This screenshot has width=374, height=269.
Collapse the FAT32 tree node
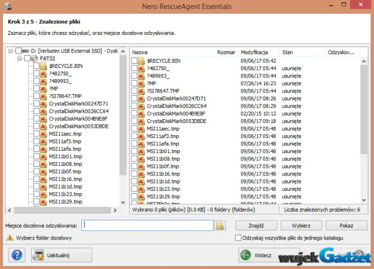click(x=20, y=58)
